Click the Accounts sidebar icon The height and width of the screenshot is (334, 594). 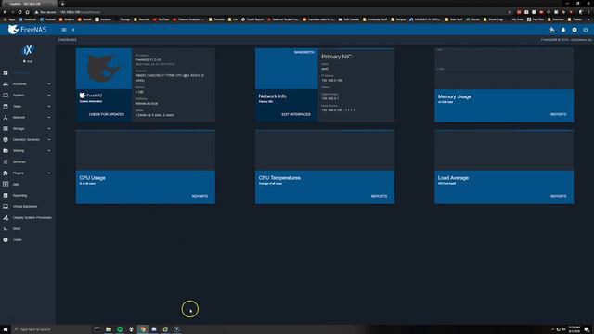click(x=6, y=84)
